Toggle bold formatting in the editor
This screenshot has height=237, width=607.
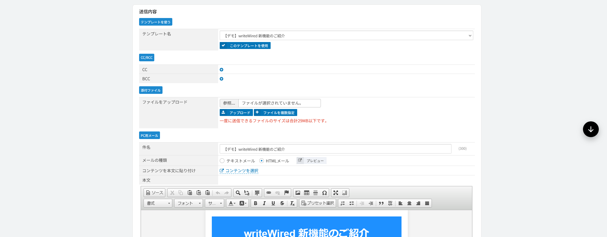point(255,203)
